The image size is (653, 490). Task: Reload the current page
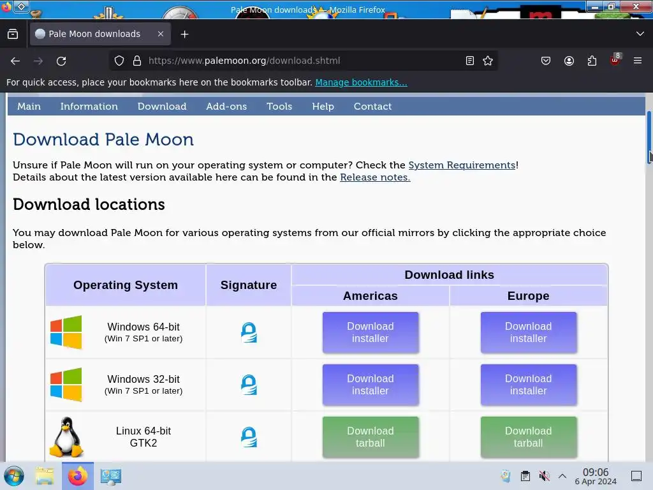click(x=61, y=61)
